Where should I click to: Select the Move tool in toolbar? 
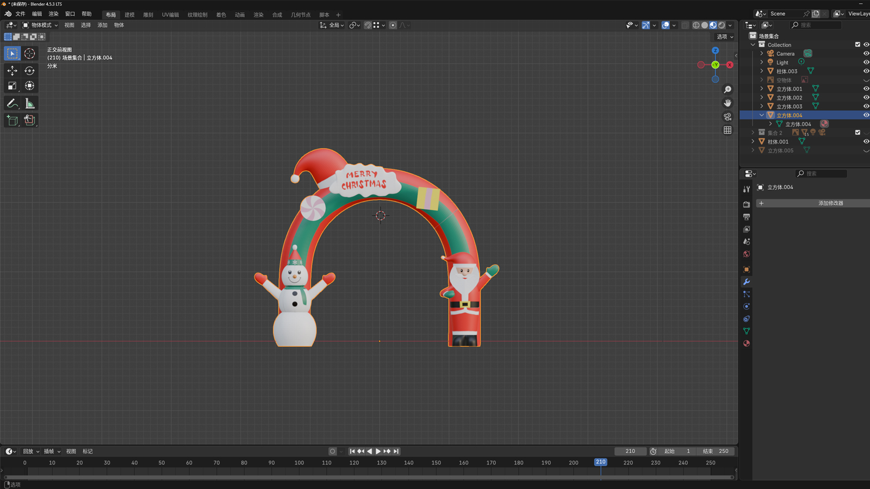click(12, 71)
